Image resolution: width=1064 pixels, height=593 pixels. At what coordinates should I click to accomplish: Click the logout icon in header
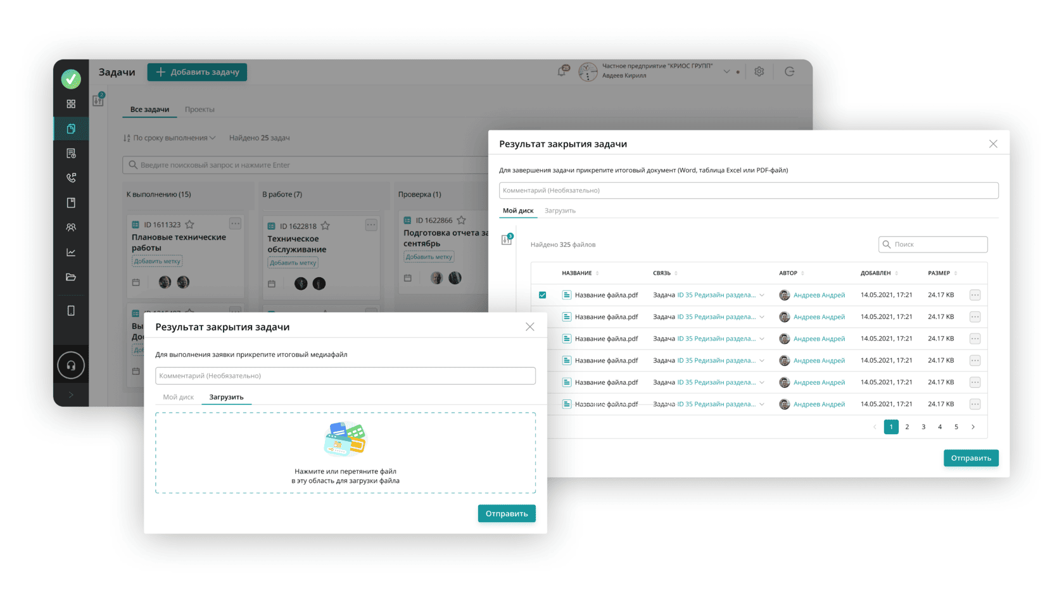pos(790,72)
